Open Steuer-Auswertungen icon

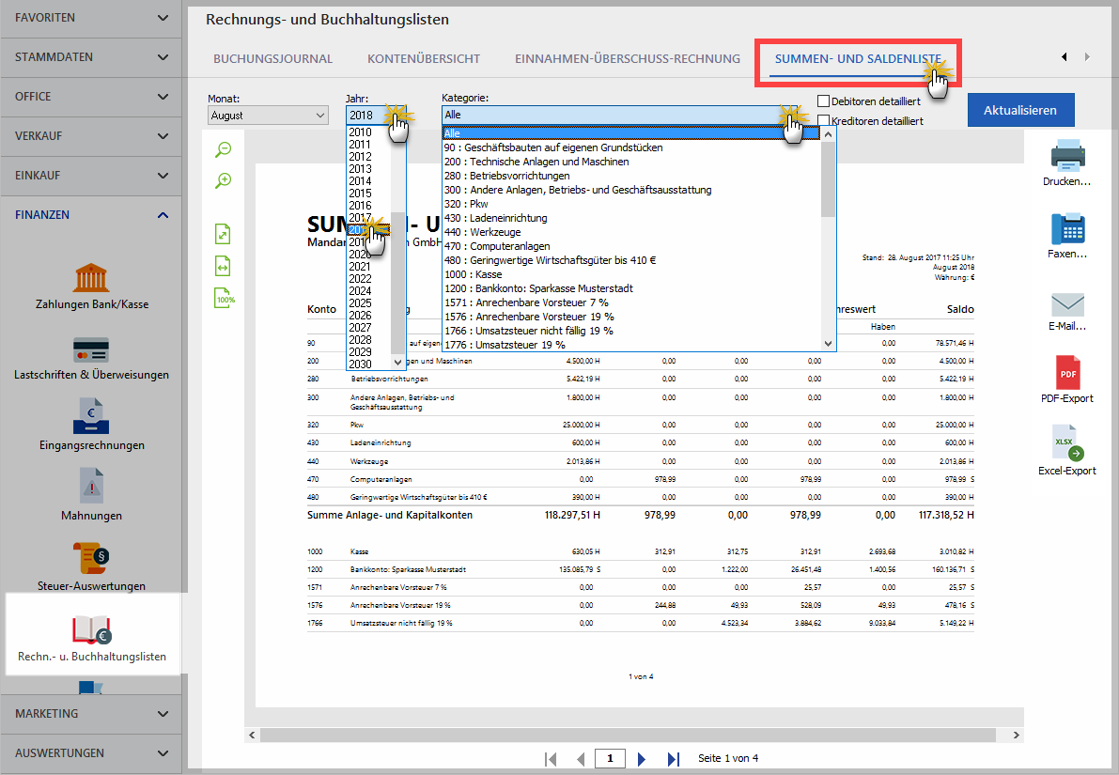(91, 557)
